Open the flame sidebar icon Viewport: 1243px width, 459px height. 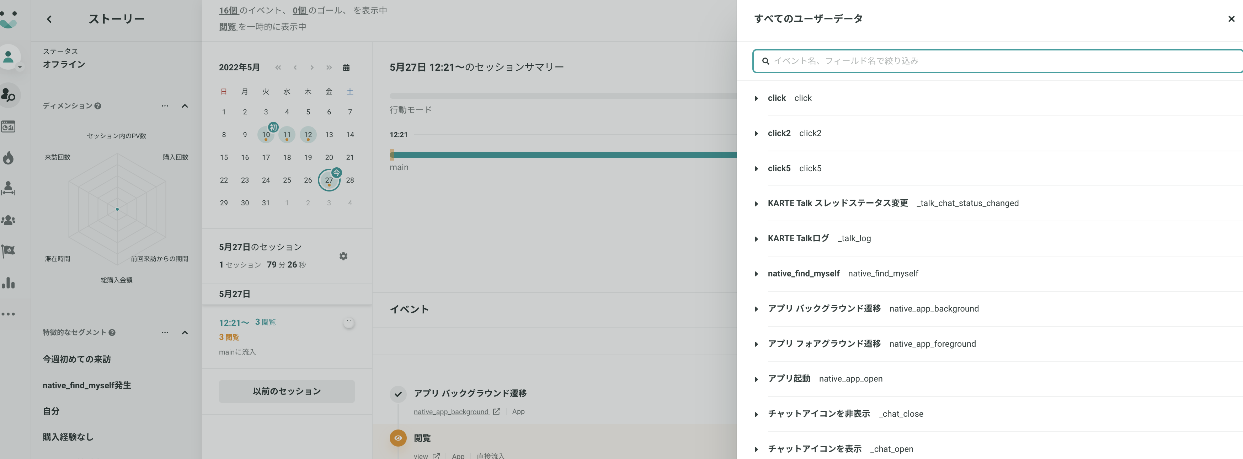[x=8, y=158]
